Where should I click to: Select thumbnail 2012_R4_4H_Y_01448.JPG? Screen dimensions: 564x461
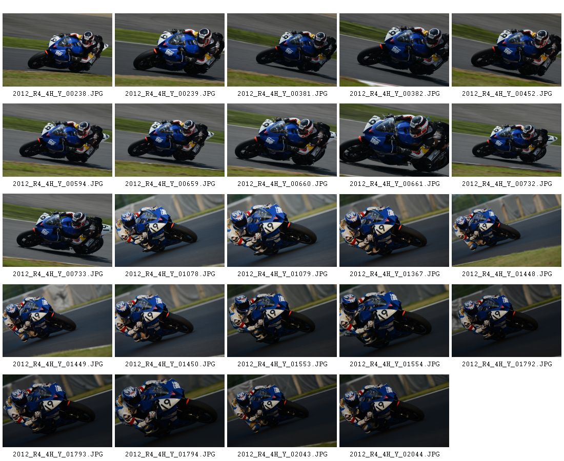507,230
